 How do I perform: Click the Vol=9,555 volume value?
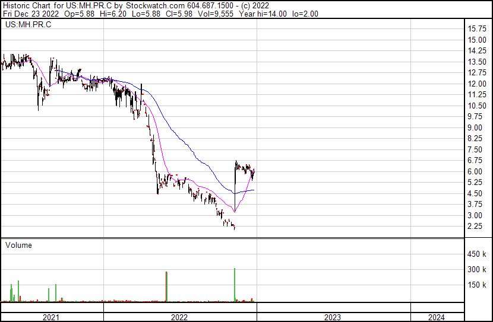216,14
